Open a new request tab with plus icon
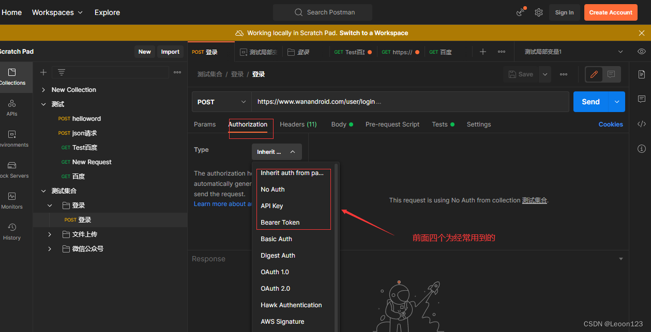Image resolution: width=651 pixels, height=332 pixels. click(483, 52)
